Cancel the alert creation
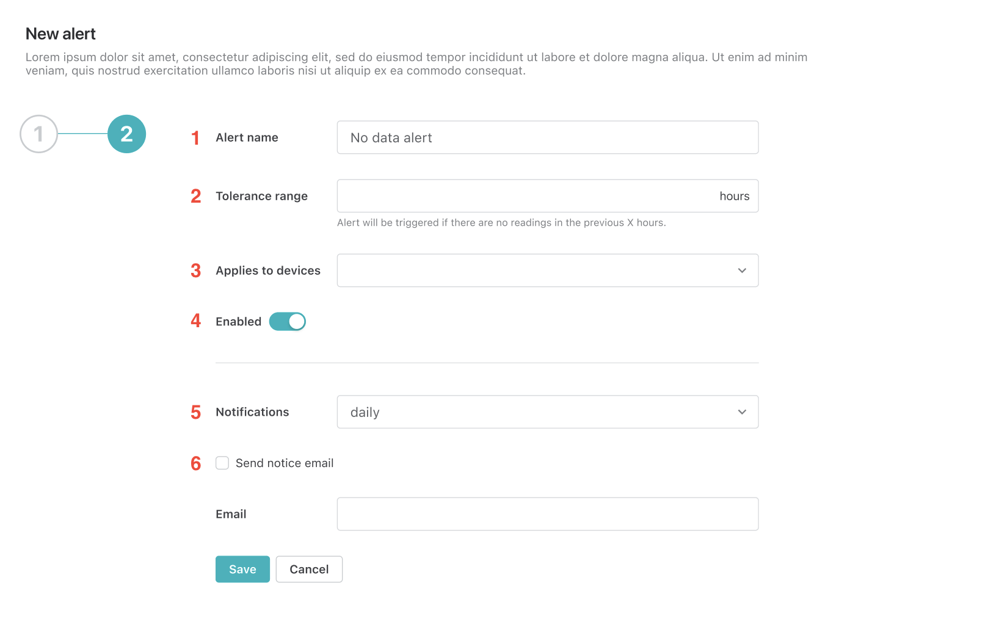Image resolution: width=988 pixels, height=619 pixels. click(309, 569)
